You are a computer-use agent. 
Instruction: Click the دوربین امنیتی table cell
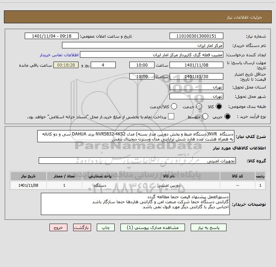[169, 186]
